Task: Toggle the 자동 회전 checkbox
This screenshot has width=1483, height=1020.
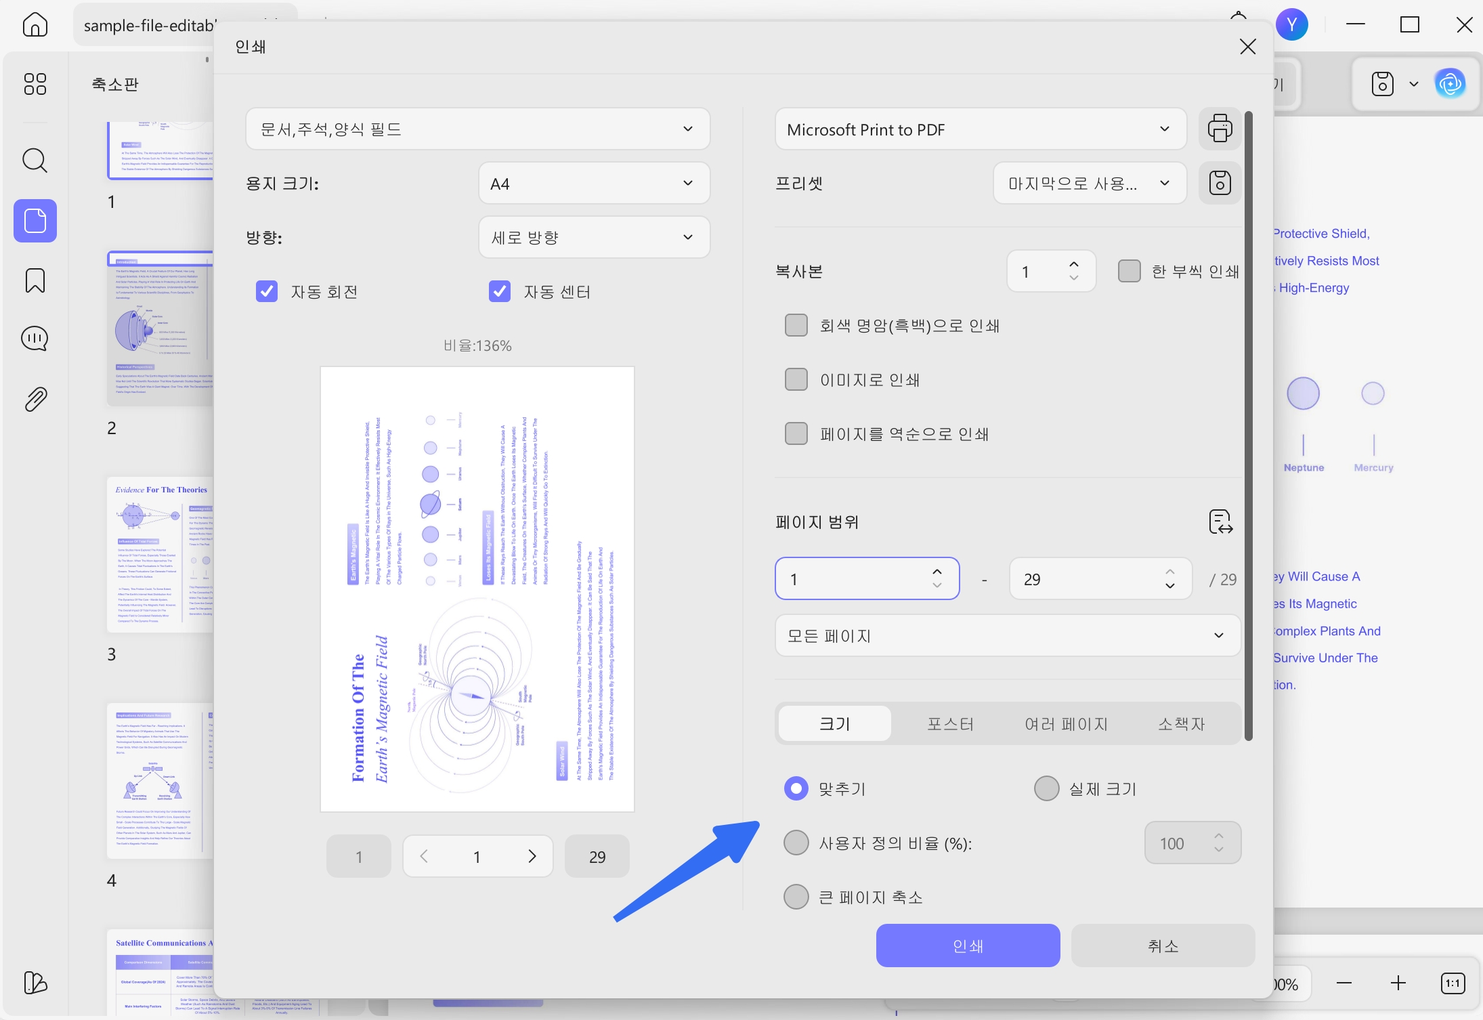Action: click(267, 291)
